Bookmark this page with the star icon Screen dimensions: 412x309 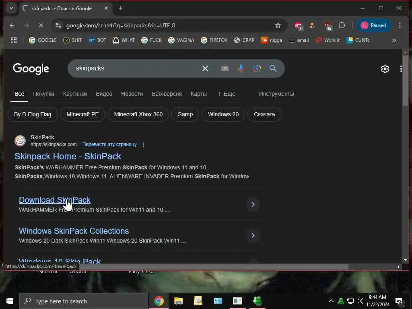tap(278, 25)
